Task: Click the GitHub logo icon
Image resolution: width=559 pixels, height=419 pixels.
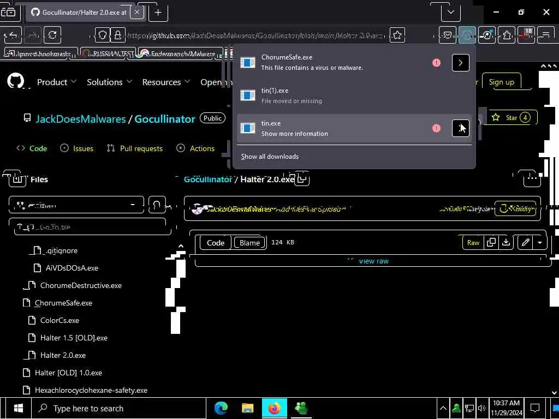Action: (x=16, y=81)
